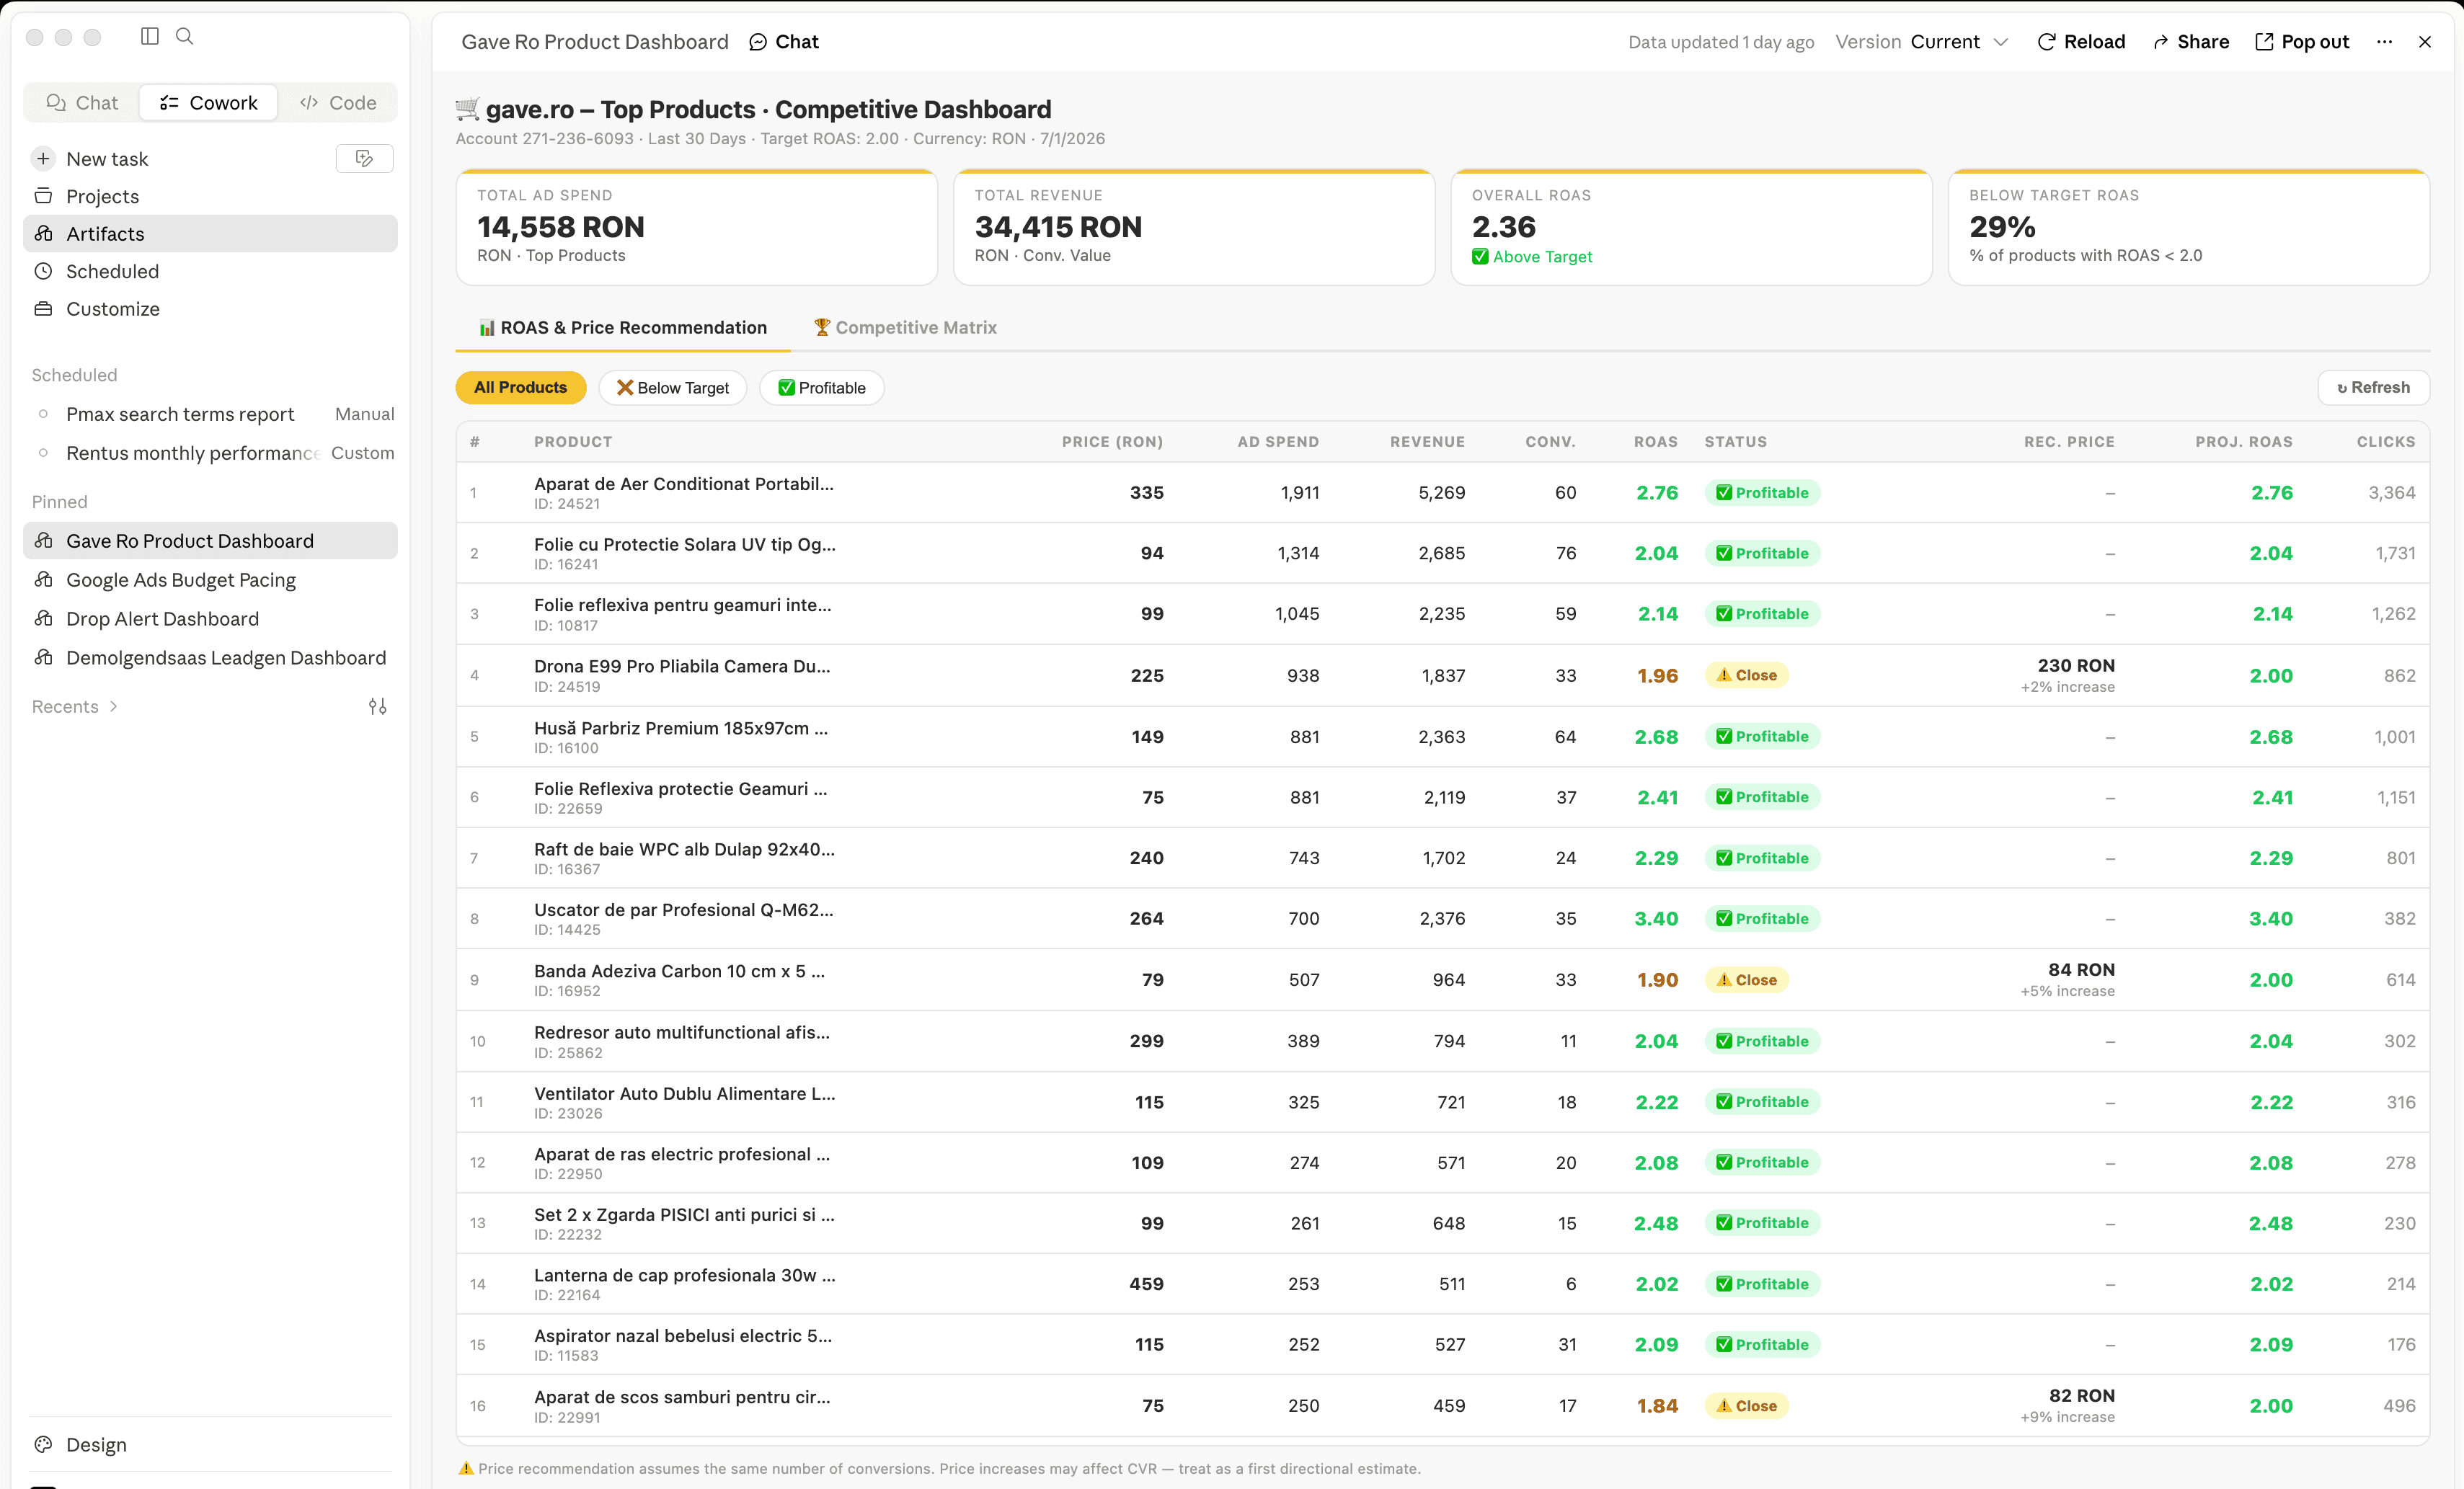
Task: Click the Artifacts sidebar icon
Action: click(x=43, y=233)
